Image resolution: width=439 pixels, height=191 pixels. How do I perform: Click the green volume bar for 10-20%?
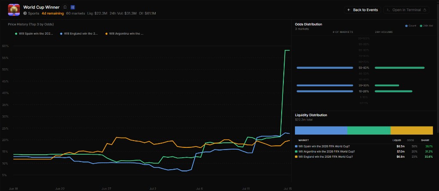394,91
